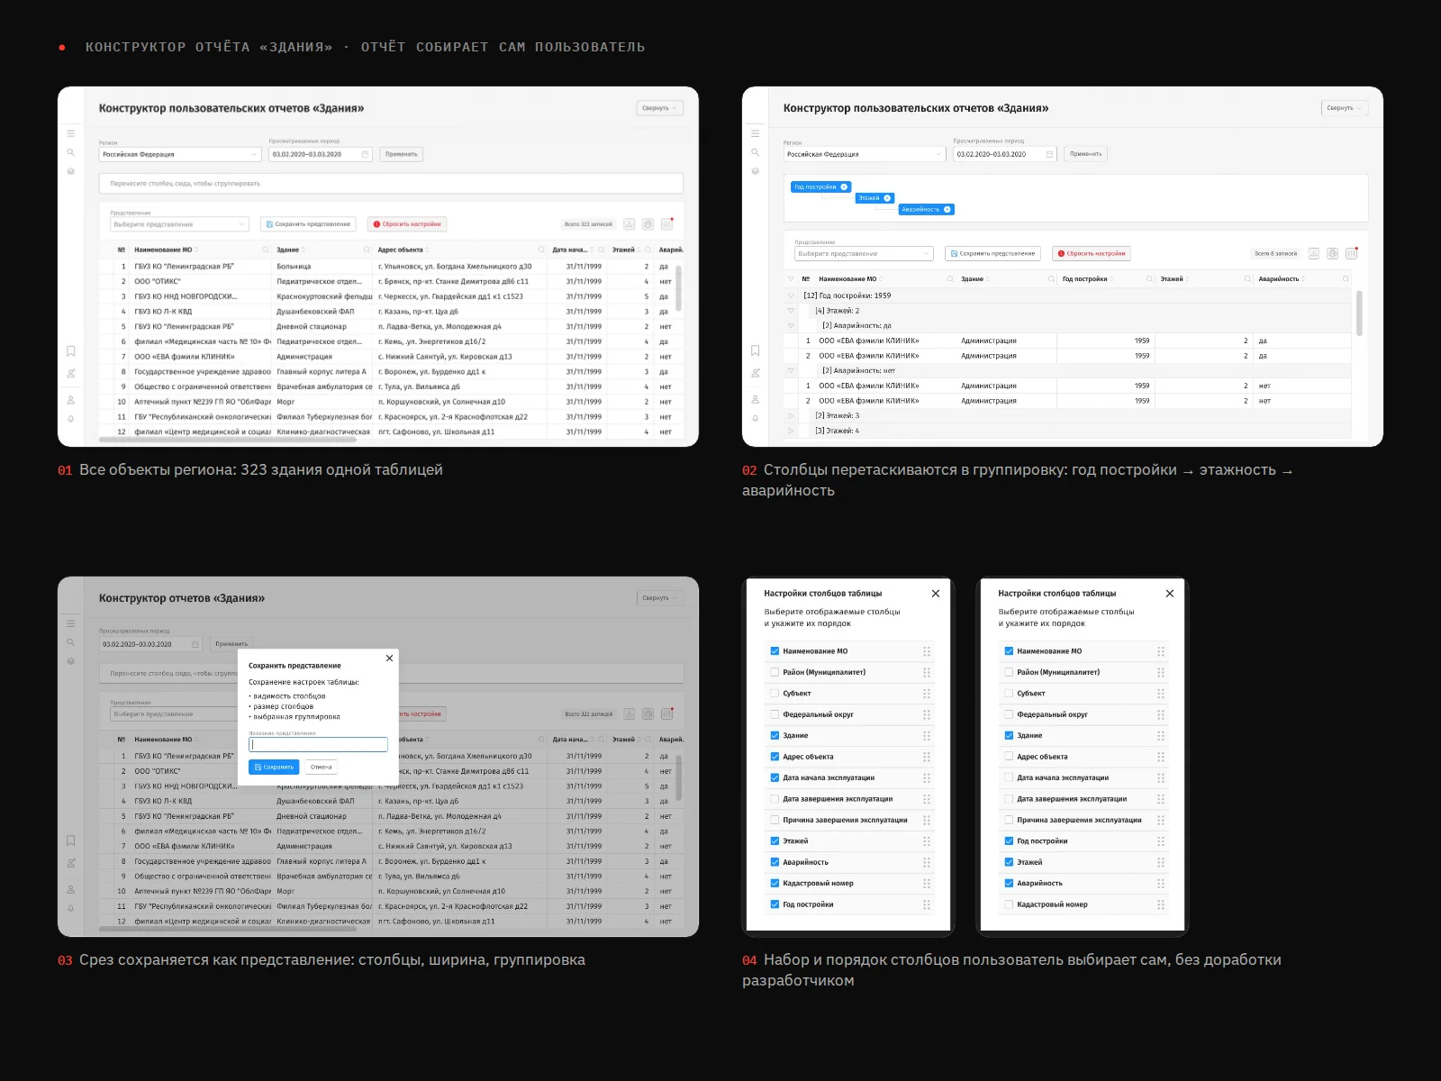Click the print icon in screenshot 01 toolbar

click(x=648, y=224)
